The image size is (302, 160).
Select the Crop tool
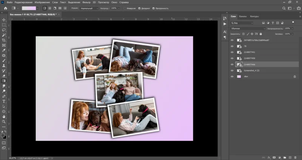click(x=4, y=40)
